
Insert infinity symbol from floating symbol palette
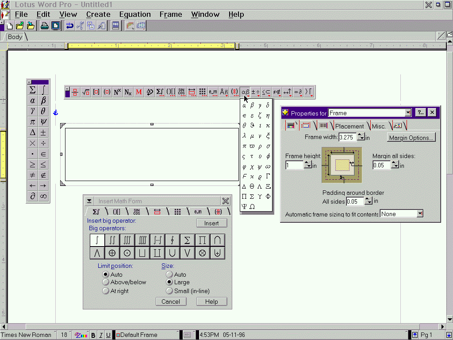click(x=43, y=196)
